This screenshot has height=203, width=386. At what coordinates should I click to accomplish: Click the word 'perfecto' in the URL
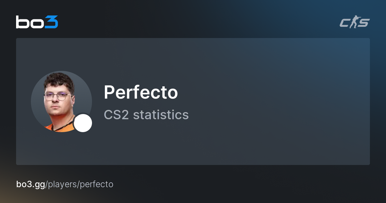coord(97,185)
